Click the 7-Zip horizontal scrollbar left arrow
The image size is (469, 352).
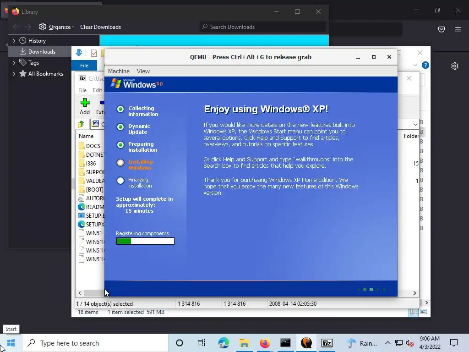pyautogui.click(x=80, y=293)
